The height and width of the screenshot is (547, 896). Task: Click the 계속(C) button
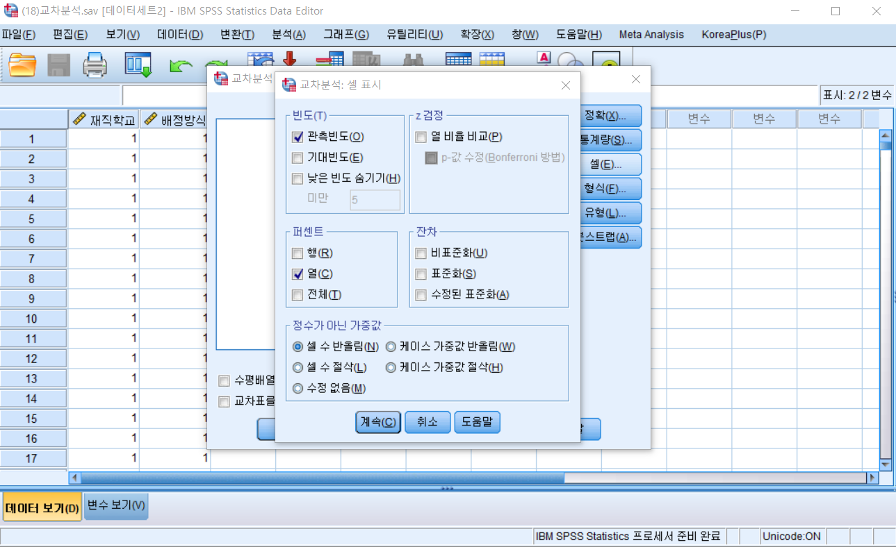pyautogui.click(x=378, y=422)
